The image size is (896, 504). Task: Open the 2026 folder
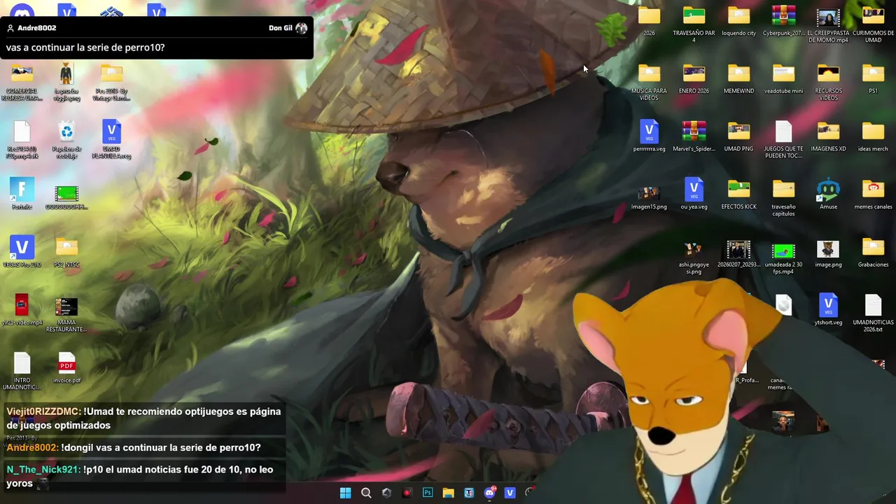coord(649,20)
